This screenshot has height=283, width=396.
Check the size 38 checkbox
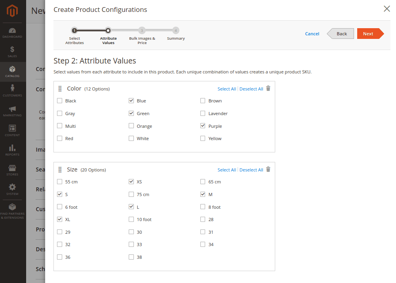131,257
